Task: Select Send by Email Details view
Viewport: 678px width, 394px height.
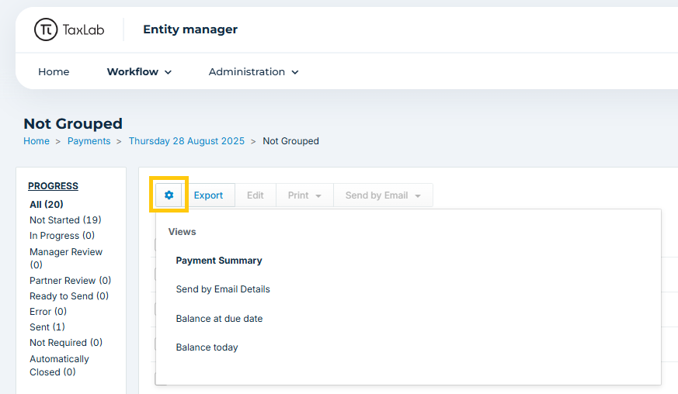Action: (223, 289)
